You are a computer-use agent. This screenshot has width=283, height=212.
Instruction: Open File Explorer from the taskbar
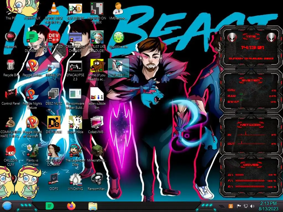(x=93, y=206)
